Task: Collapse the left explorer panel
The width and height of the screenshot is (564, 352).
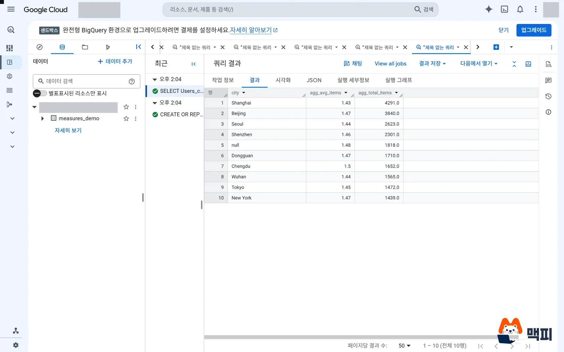Action: (138, 47)
